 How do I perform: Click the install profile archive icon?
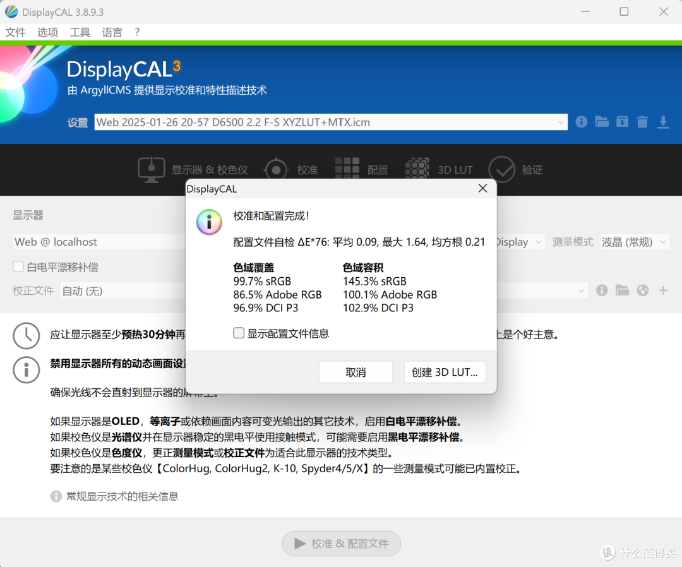coord(622,122)
